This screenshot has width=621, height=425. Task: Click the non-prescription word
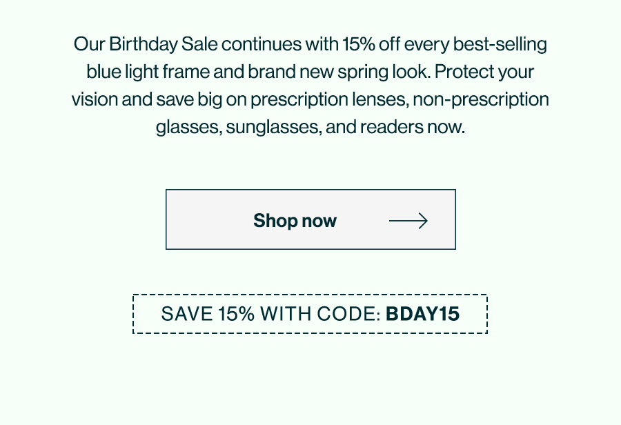[x=481, y=99]
